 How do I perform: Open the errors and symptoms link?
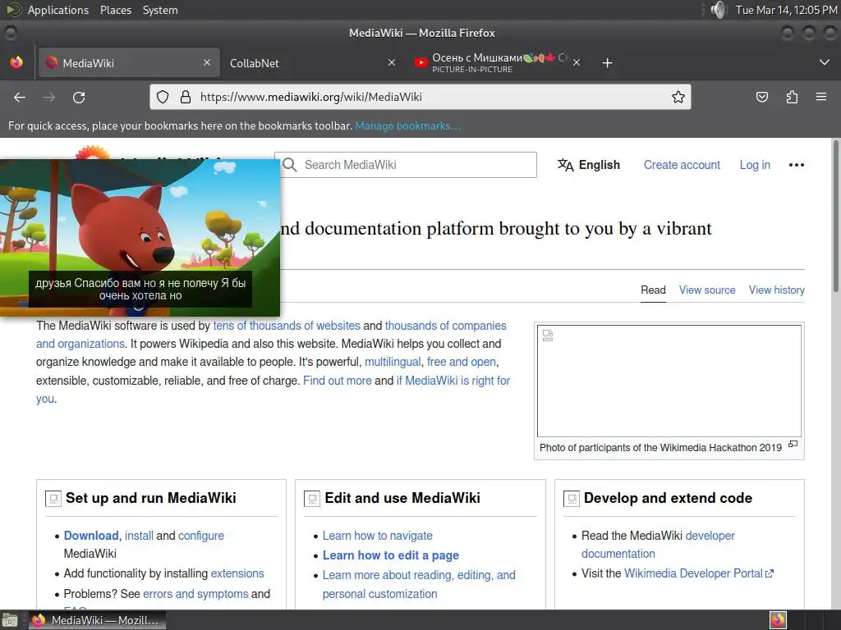pyautogui.click(x=195, y=594)
